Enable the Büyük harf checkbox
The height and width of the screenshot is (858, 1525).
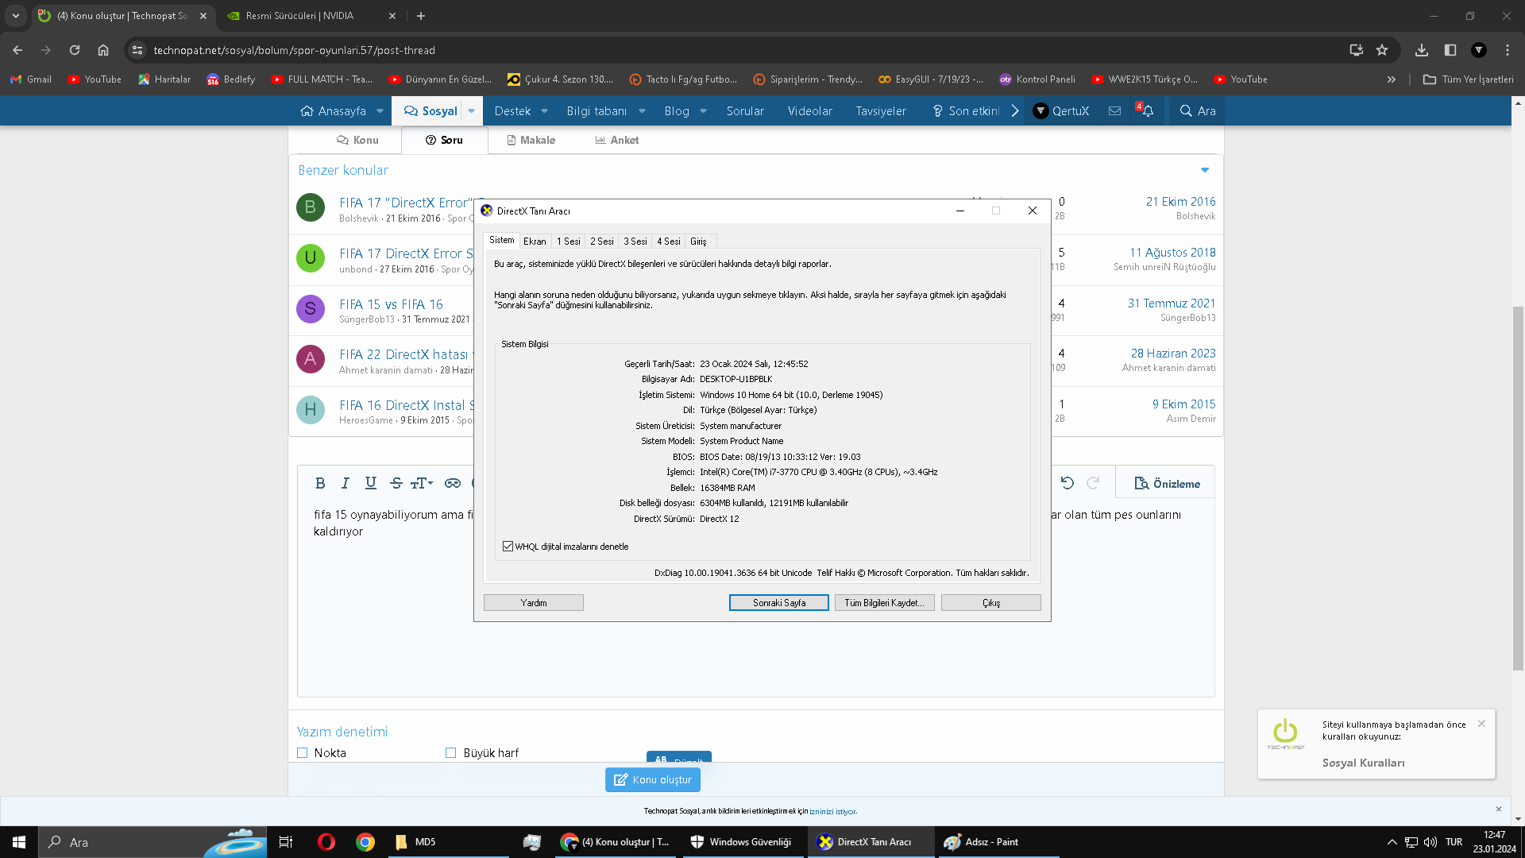[x=451, y=753]
